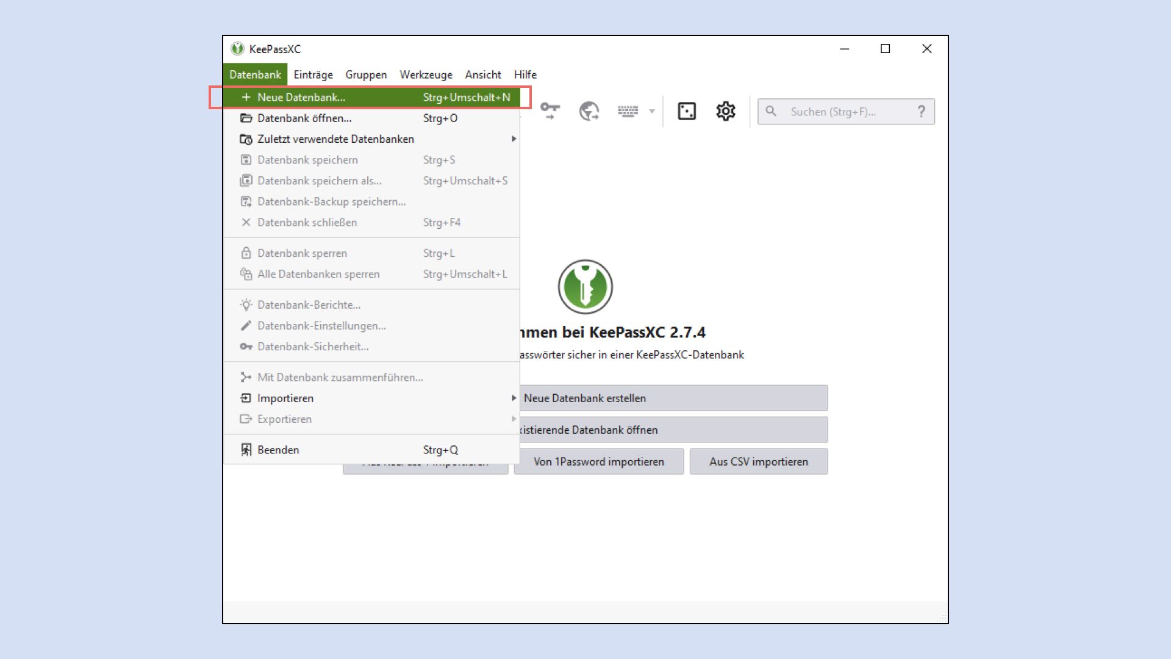1171x659 pixels.
Task: Choose Datenbank öffnen... from menu
Action: [x=304, y=118]
